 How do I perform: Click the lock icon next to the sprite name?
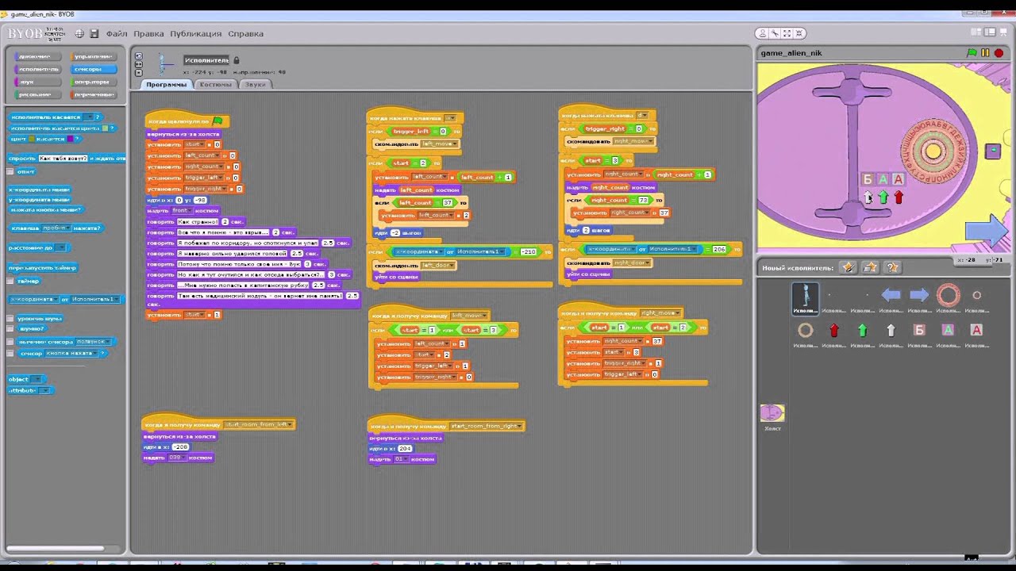pos(237,60)
